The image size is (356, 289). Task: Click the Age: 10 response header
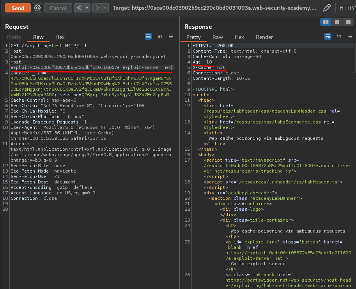[202, 62]
